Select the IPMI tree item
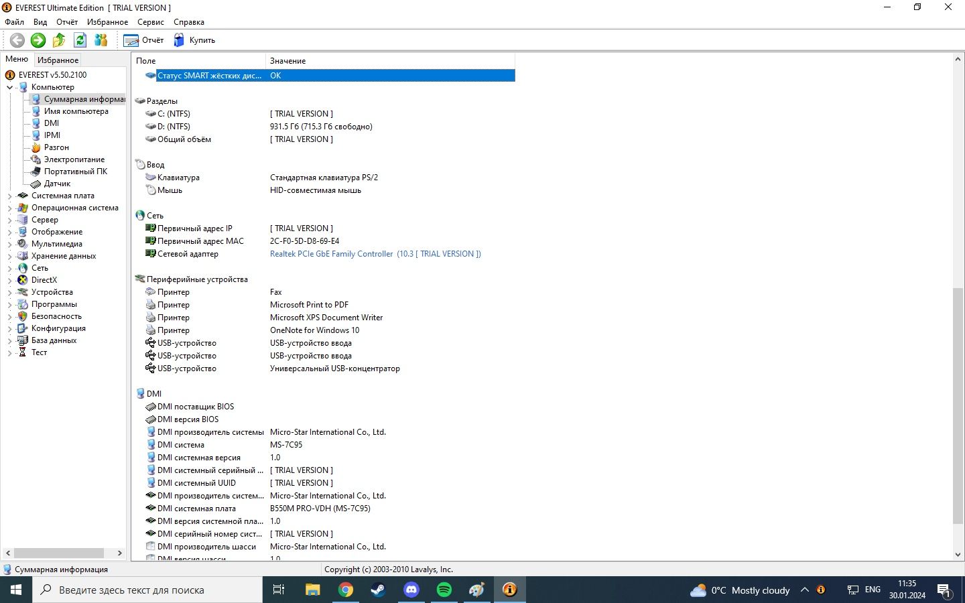This screenshot has height=603, width=965. (x=52, y=135)
